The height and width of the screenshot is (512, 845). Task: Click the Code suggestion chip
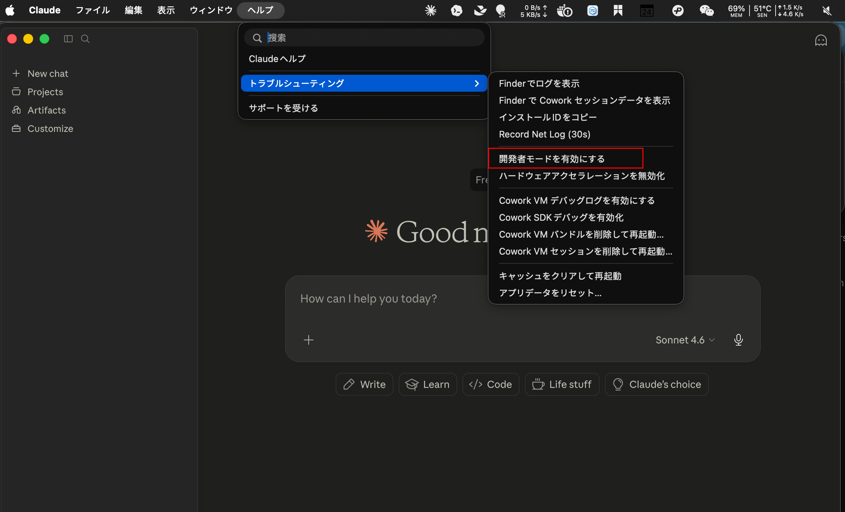pos(491,384)
